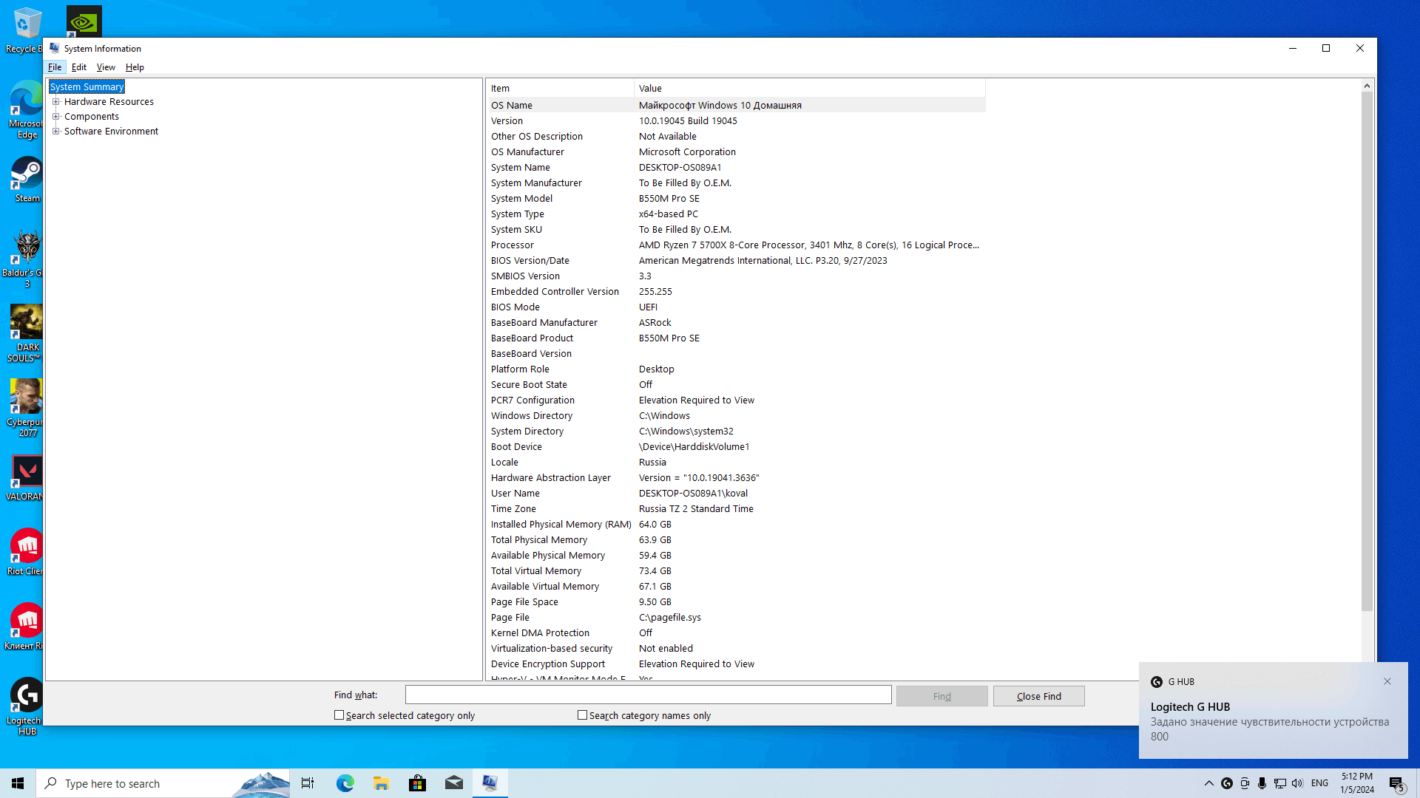Open the View menu
1420x798 pixels.
click(106, 67)
